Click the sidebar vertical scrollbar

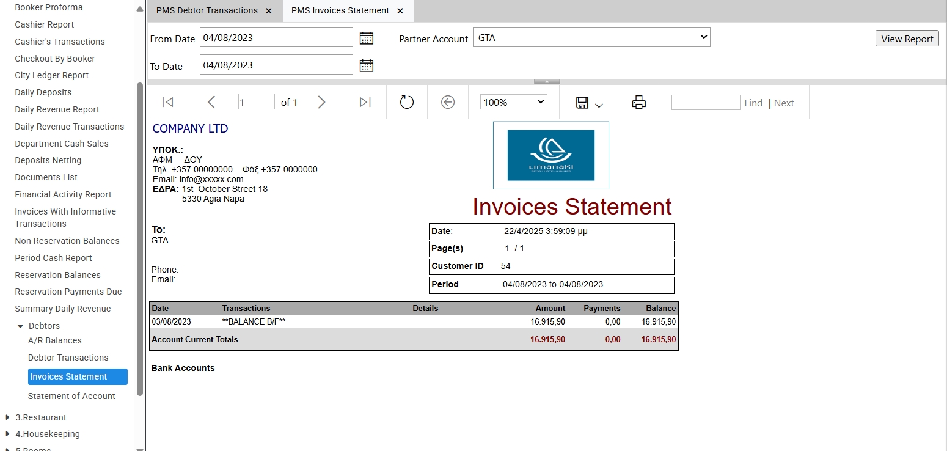pos(140,238)
